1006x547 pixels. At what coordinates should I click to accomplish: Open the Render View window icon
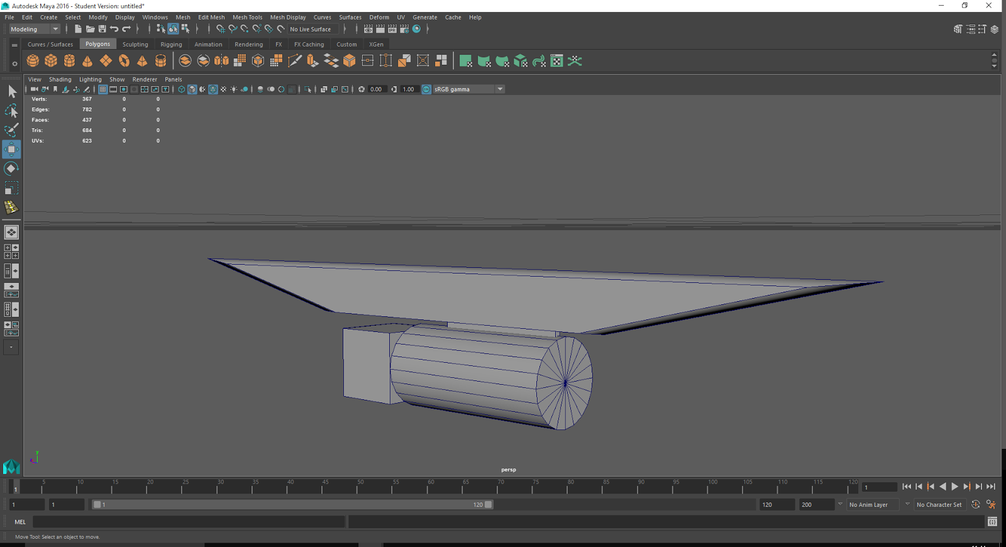(x=368, y=29)
